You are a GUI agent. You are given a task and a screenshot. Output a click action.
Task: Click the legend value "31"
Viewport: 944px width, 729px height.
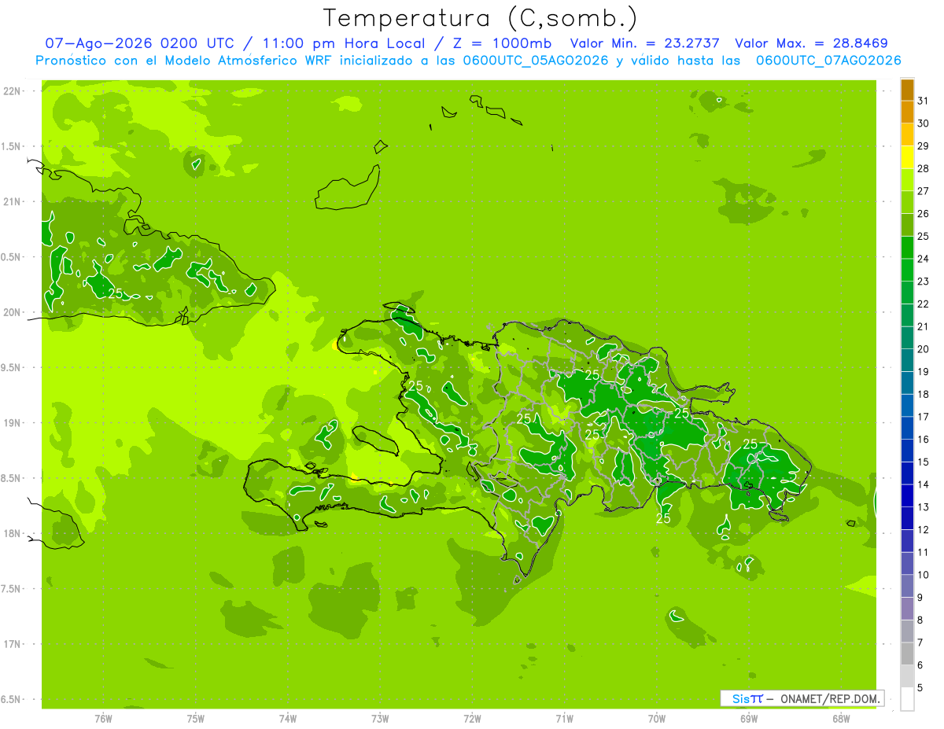923,101
